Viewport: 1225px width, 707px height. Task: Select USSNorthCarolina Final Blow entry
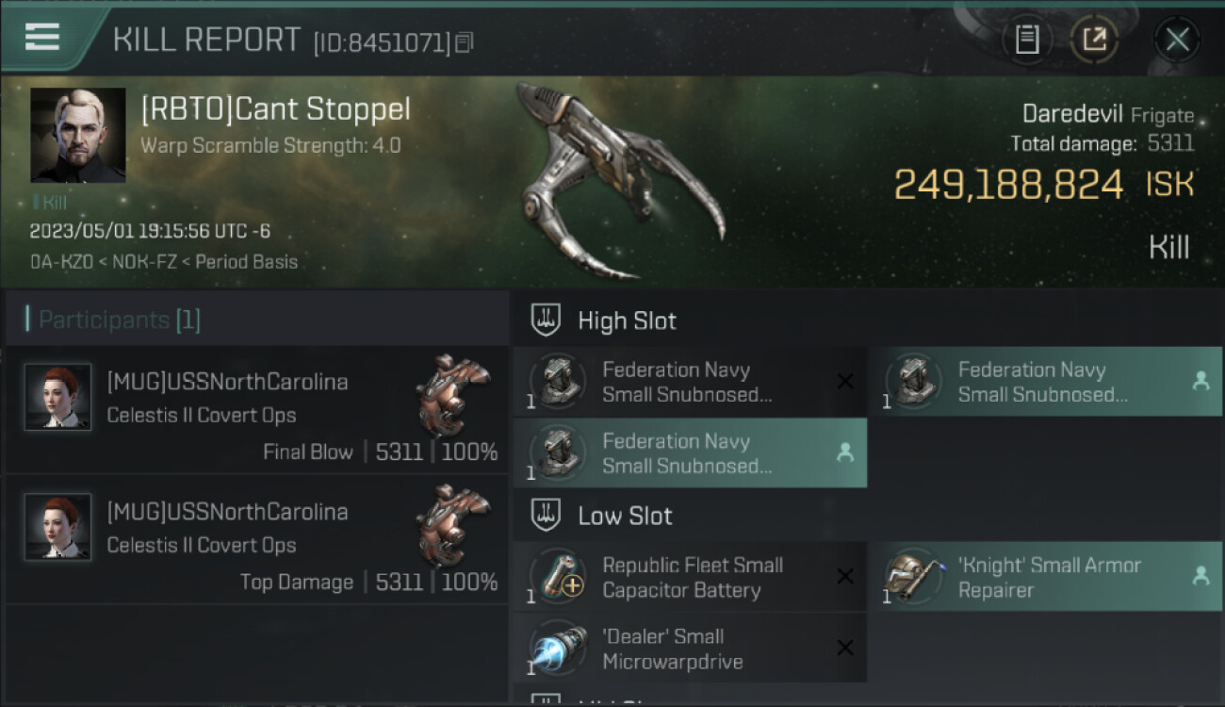(x=256, y=410)
